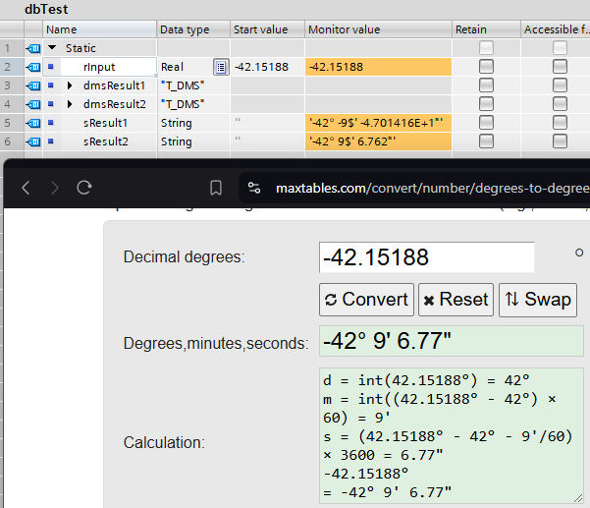
Task: Bookmark the page with the bookmark icon
Action: [x=217, y=188]
